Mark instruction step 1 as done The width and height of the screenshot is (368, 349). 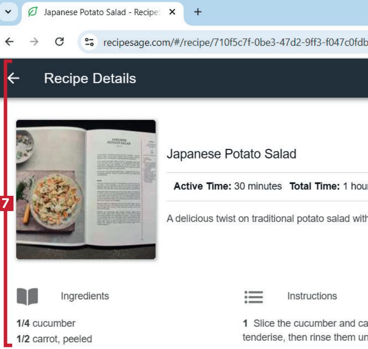(x=304, y=324)
